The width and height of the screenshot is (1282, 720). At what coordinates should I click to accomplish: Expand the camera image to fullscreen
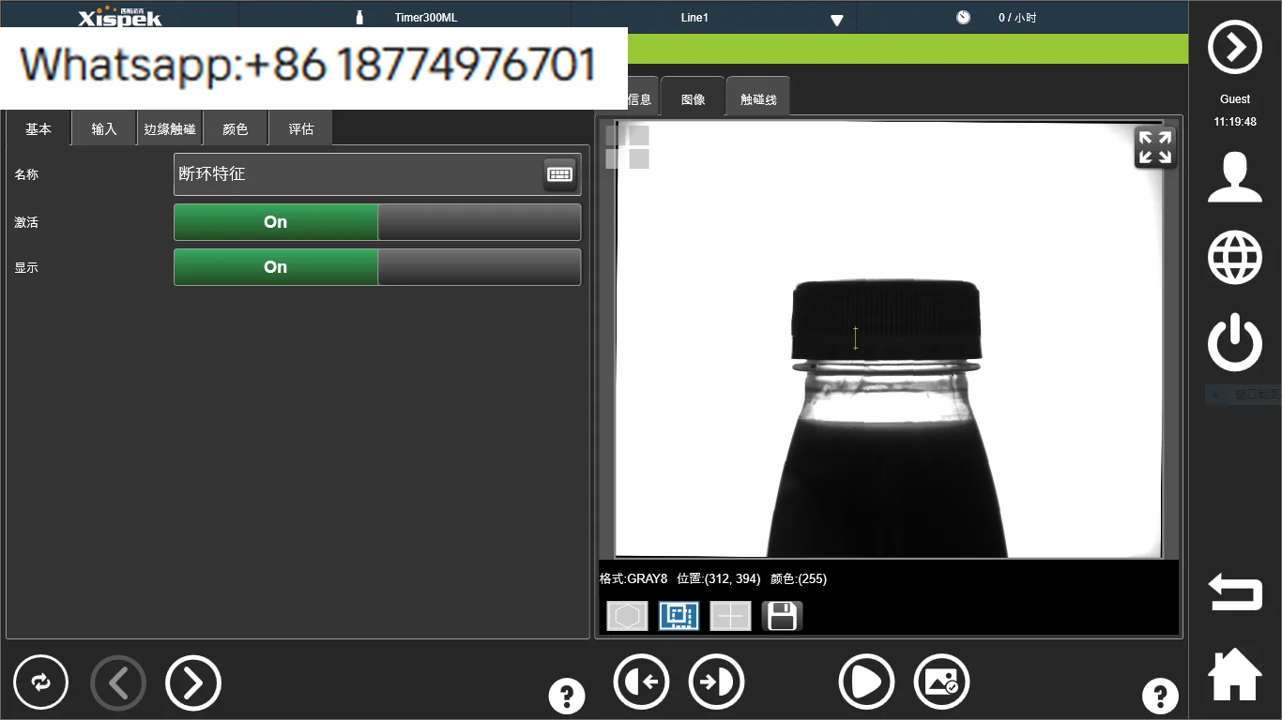[1154, 147]
